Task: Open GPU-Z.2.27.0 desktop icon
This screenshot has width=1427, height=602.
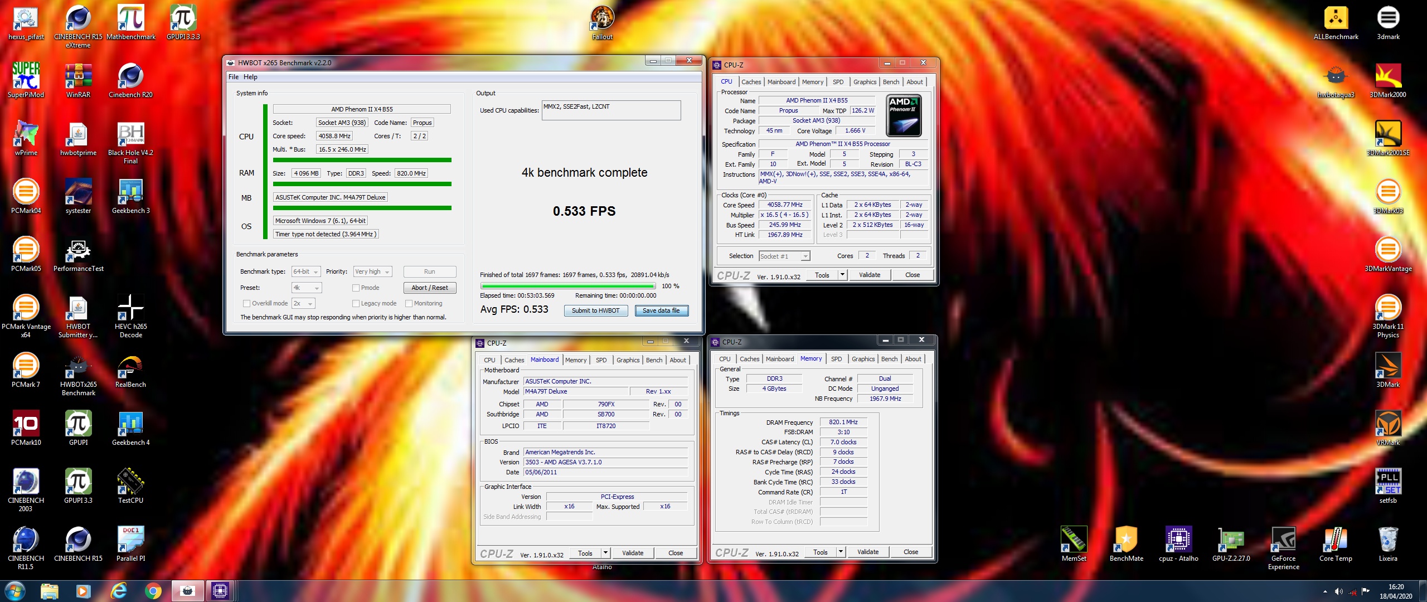Action: 1231,543
